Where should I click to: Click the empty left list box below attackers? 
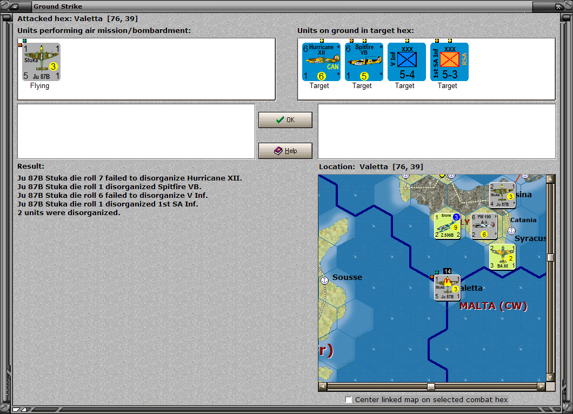click(136, 131)
